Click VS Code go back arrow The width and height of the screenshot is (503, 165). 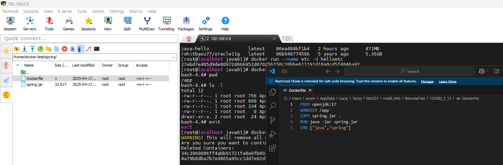point(328,71)
